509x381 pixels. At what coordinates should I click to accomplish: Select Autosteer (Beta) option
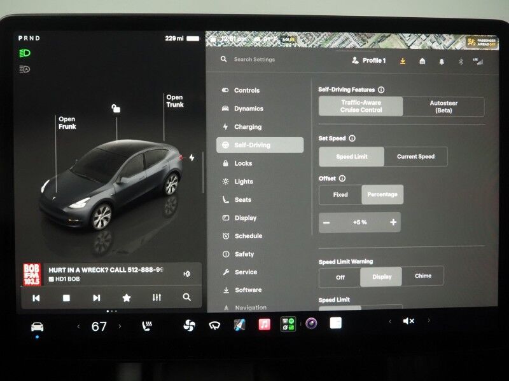(443, 107)
